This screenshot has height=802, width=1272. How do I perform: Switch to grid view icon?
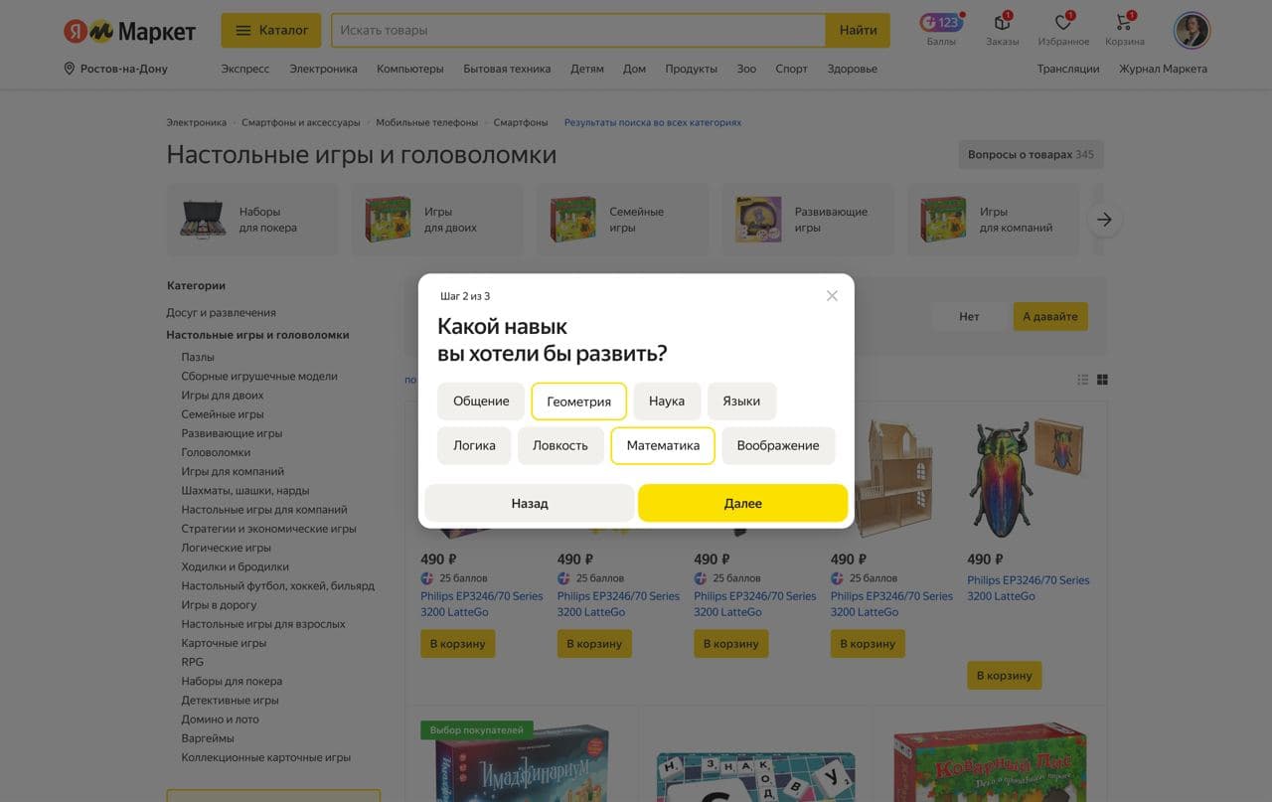[1102, 380]
